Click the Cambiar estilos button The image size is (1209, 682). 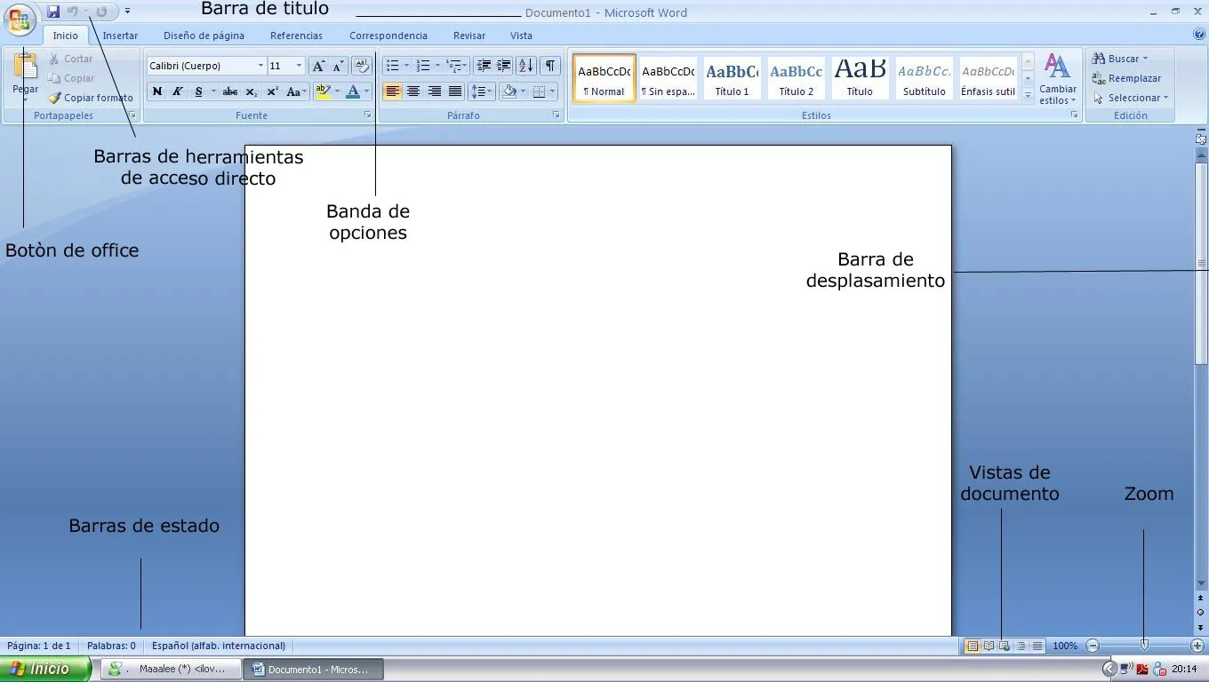(x=1057, y=78)
